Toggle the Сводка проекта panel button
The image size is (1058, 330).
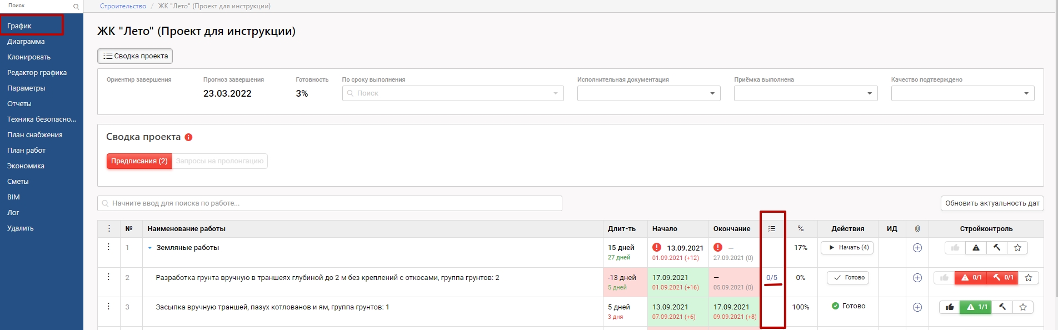(x=135, y=56)
